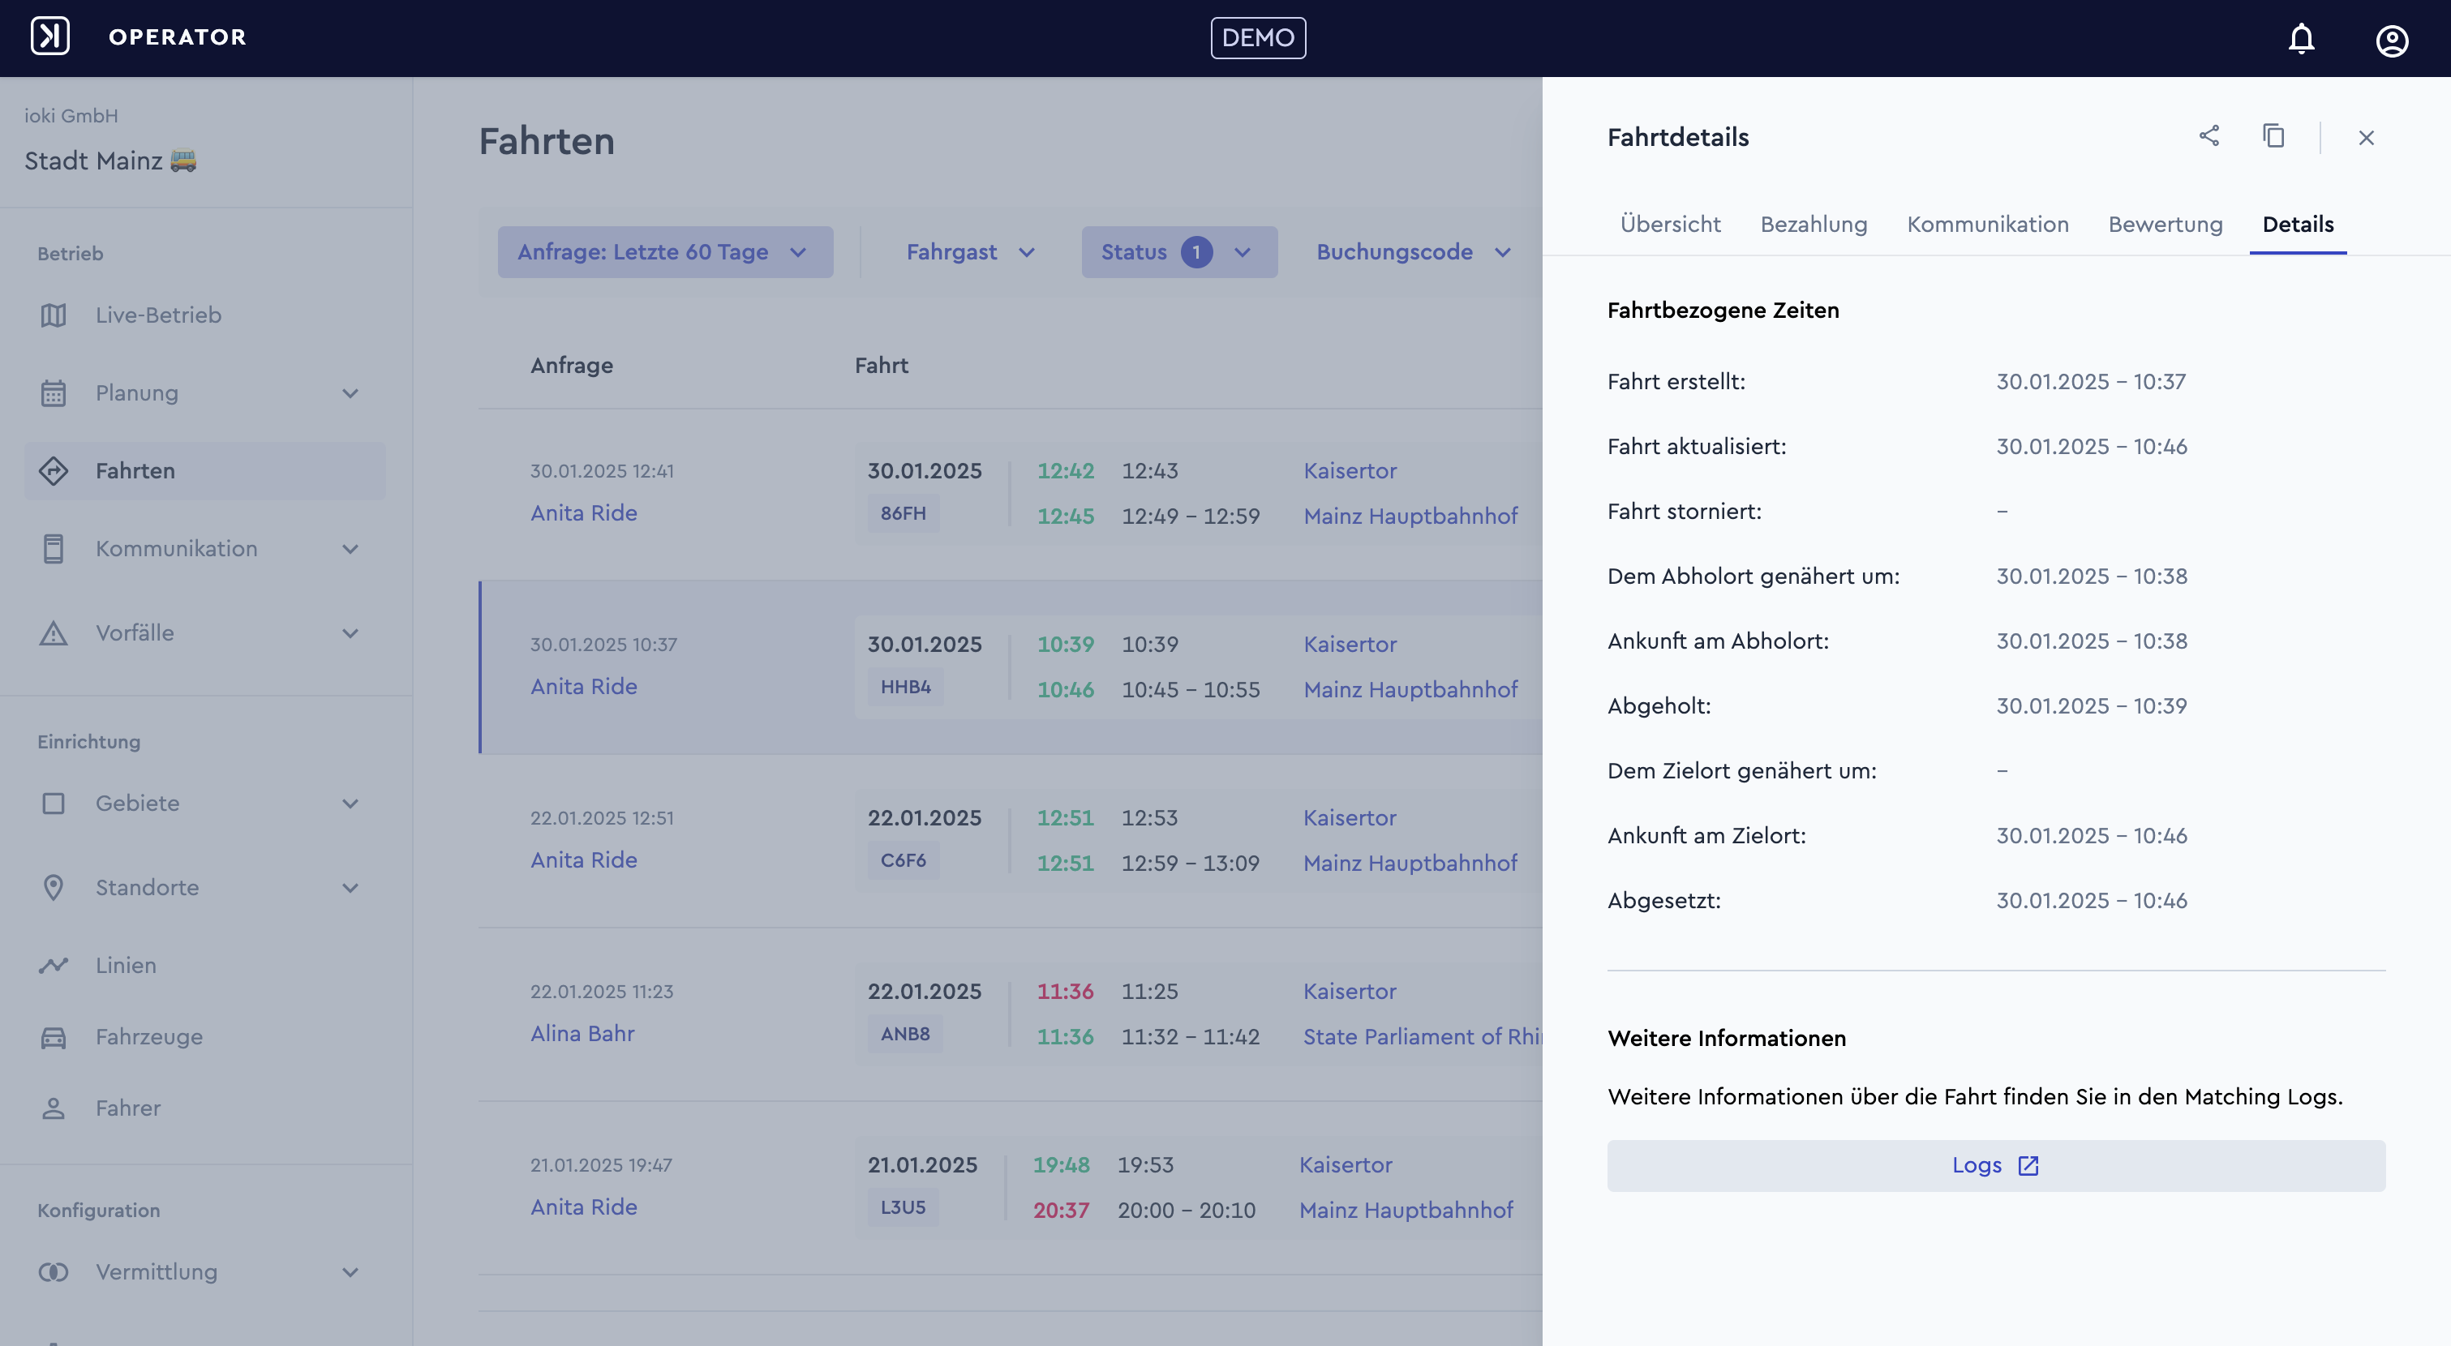Screen dimensions: 2451x1346
Task: Click the Standorte location pin icon
Action: pos(54,886)
